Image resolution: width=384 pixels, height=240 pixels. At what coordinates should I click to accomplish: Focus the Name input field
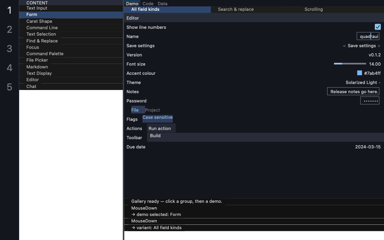pyautogui.click(x=368, y=36)
